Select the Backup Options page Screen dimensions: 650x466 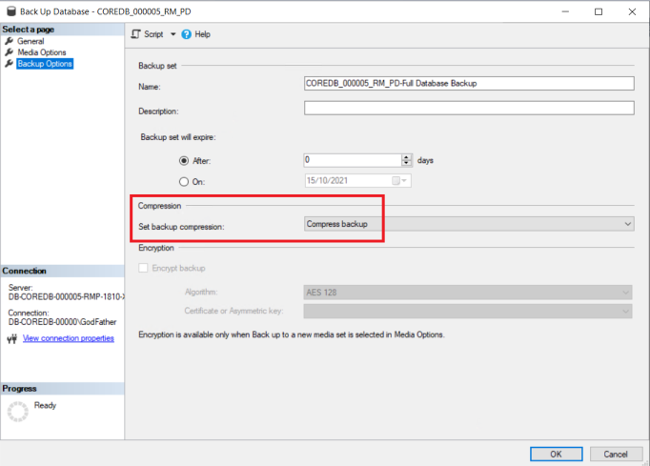click(45, 64)
